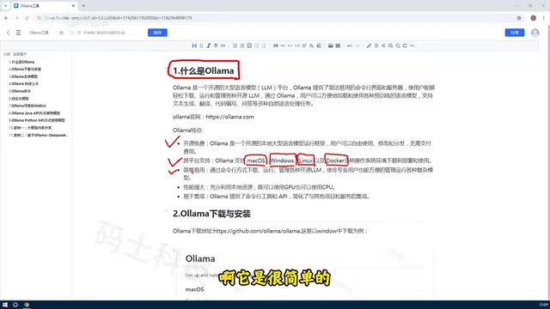Bookmark this page with the browser star

pyautogui.click(x=519, y=18)
